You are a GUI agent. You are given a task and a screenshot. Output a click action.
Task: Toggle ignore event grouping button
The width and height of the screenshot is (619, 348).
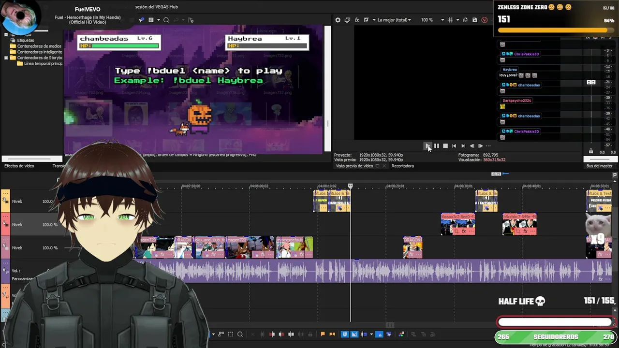coord(389,334)
